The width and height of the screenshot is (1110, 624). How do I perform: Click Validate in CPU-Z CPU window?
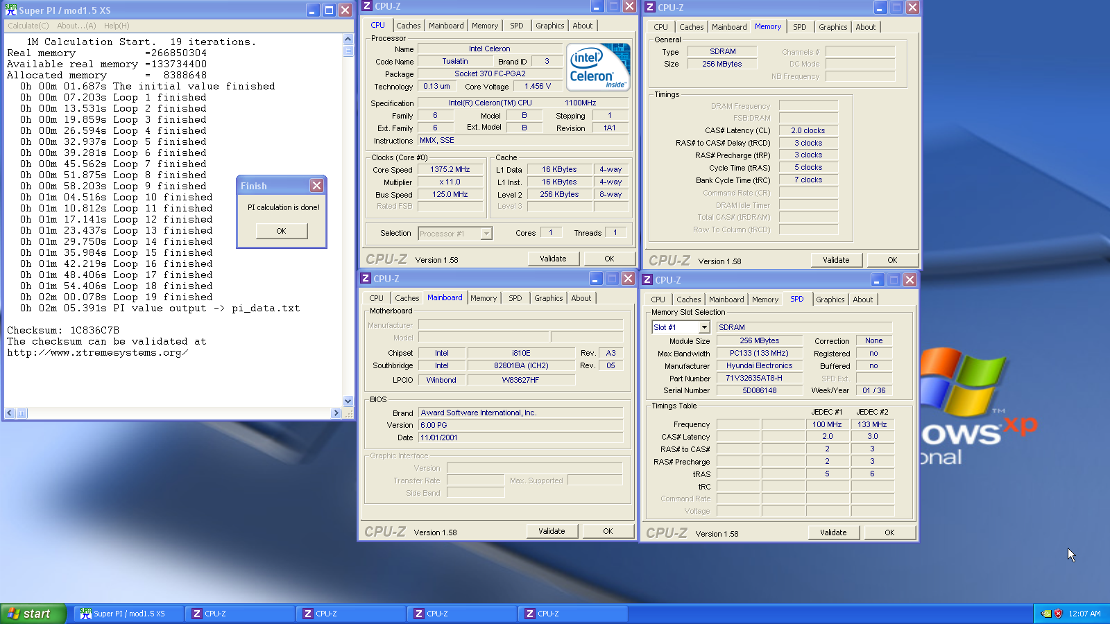pyautogui.click(x=554, y=259)
